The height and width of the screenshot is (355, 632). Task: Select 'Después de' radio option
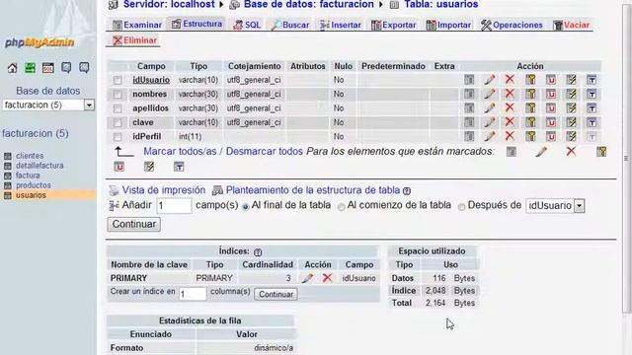[x=461, y=206]
